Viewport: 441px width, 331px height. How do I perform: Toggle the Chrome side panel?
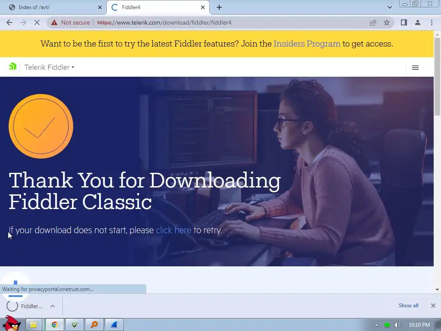click(x=404, y=22)
